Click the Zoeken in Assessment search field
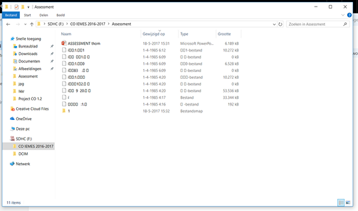 tap(315, 24)
